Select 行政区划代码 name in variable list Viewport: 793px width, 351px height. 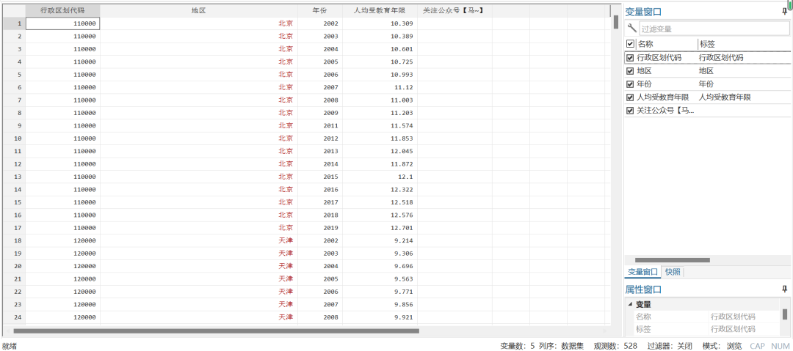(x=659, y=58)
